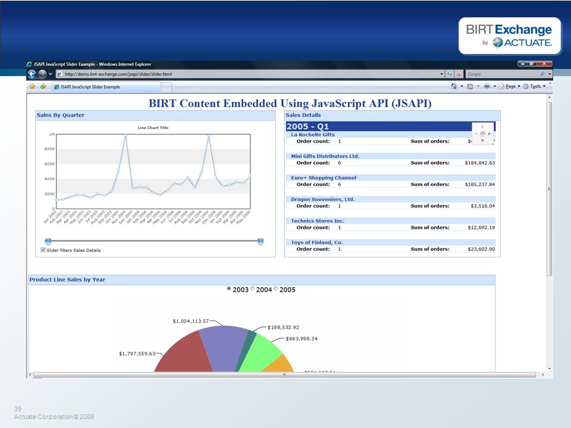
Task: Click the purple pie chart slice
Action: tap(225, 348)
